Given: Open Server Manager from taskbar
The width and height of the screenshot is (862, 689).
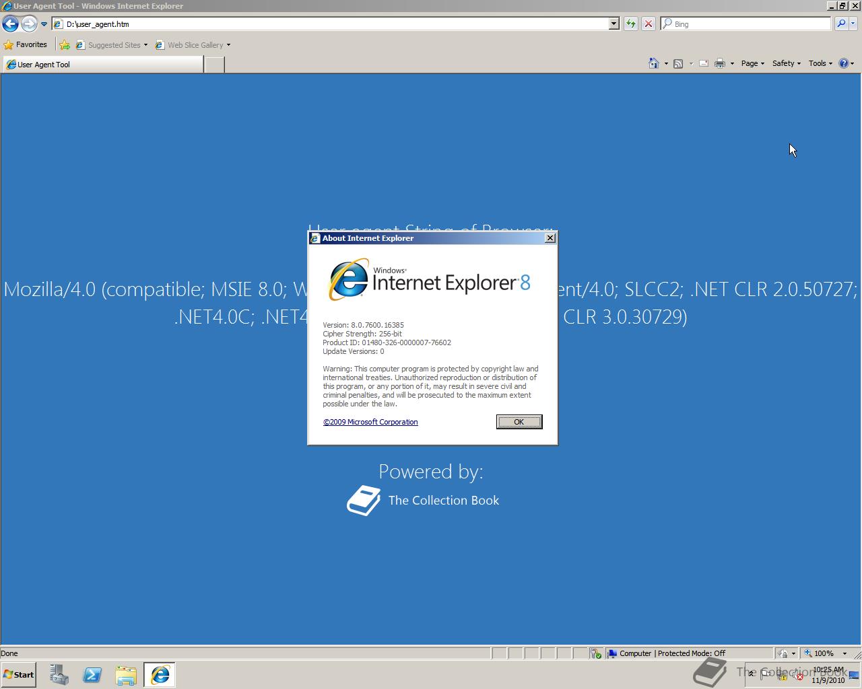Looking at the screenshot, I should [x=59, y=675].
